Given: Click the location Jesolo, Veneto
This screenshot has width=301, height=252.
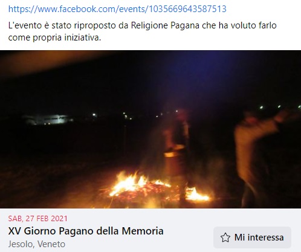Looking at the screenshot, I should 37,244.
